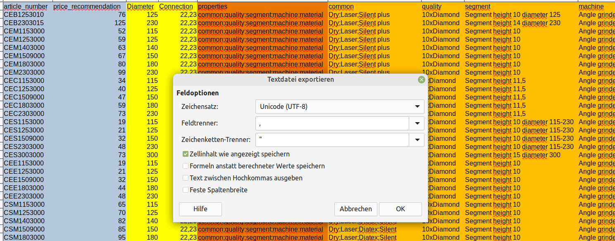Select the orange properties header cell
Image resolution: width=615 pixels, height=241 pixels.
(x=262, y=7)
